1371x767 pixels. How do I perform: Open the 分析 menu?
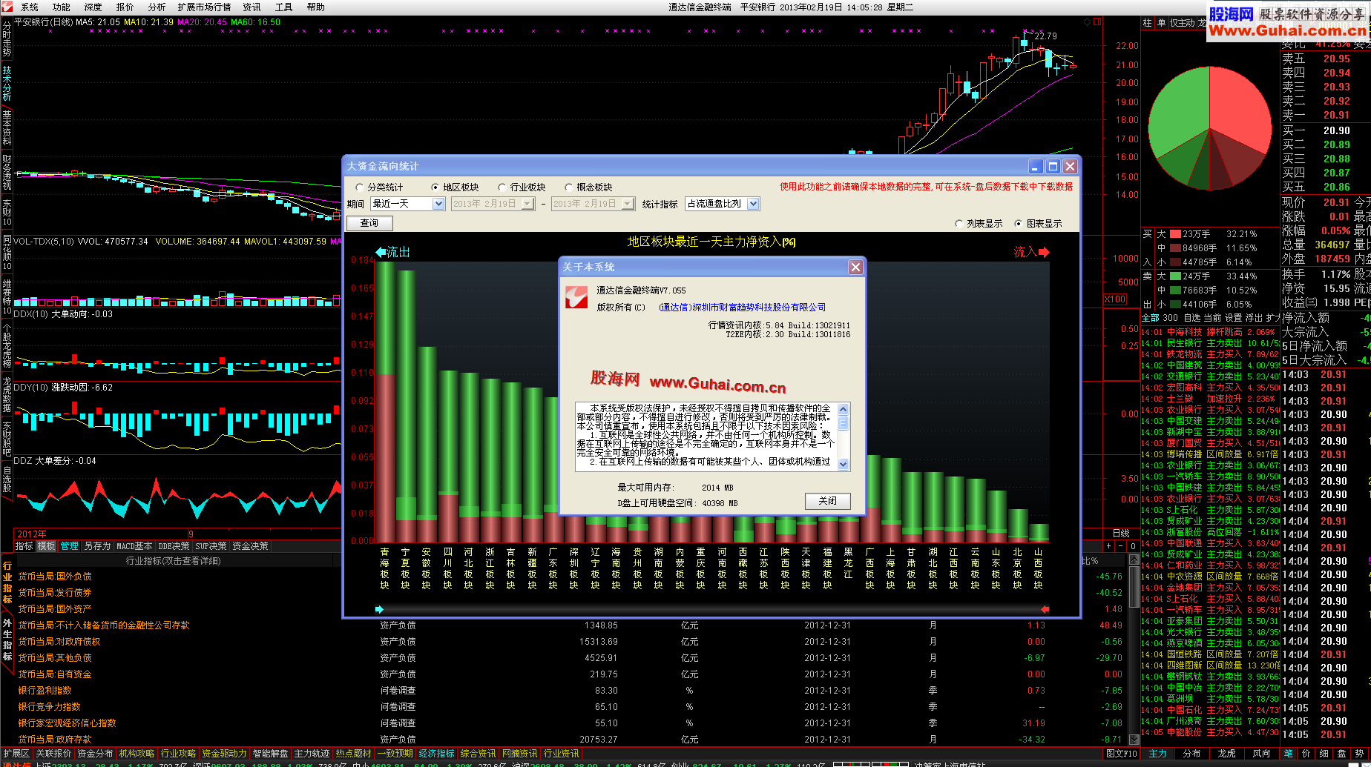[x=157, y=7]
